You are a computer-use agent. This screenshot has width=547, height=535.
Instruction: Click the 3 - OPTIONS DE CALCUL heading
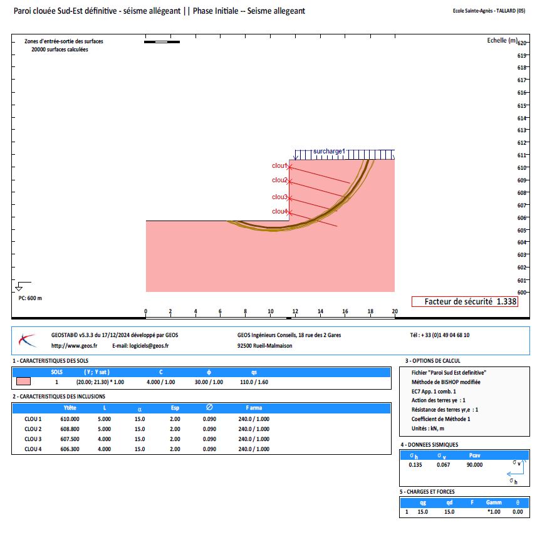point(432,361)
